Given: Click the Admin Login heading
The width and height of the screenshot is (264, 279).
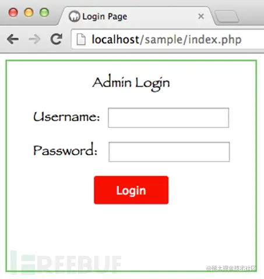Looking at the screenshot, I should click(x=131, y=83).
